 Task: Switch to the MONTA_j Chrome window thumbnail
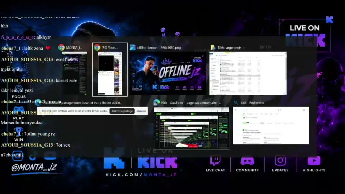click(74, 73)
